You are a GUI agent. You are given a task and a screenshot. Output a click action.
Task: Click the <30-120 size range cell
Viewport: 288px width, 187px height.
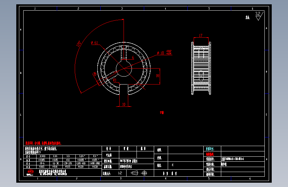(69, 163)
